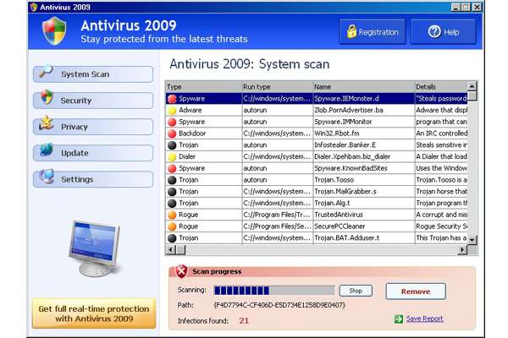
Task: Click the green arrow icon beside Save Report
Action: (x=399, y=319)
